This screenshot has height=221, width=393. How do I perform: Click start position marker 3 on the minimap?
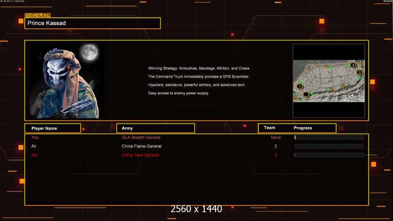point(353,65)
